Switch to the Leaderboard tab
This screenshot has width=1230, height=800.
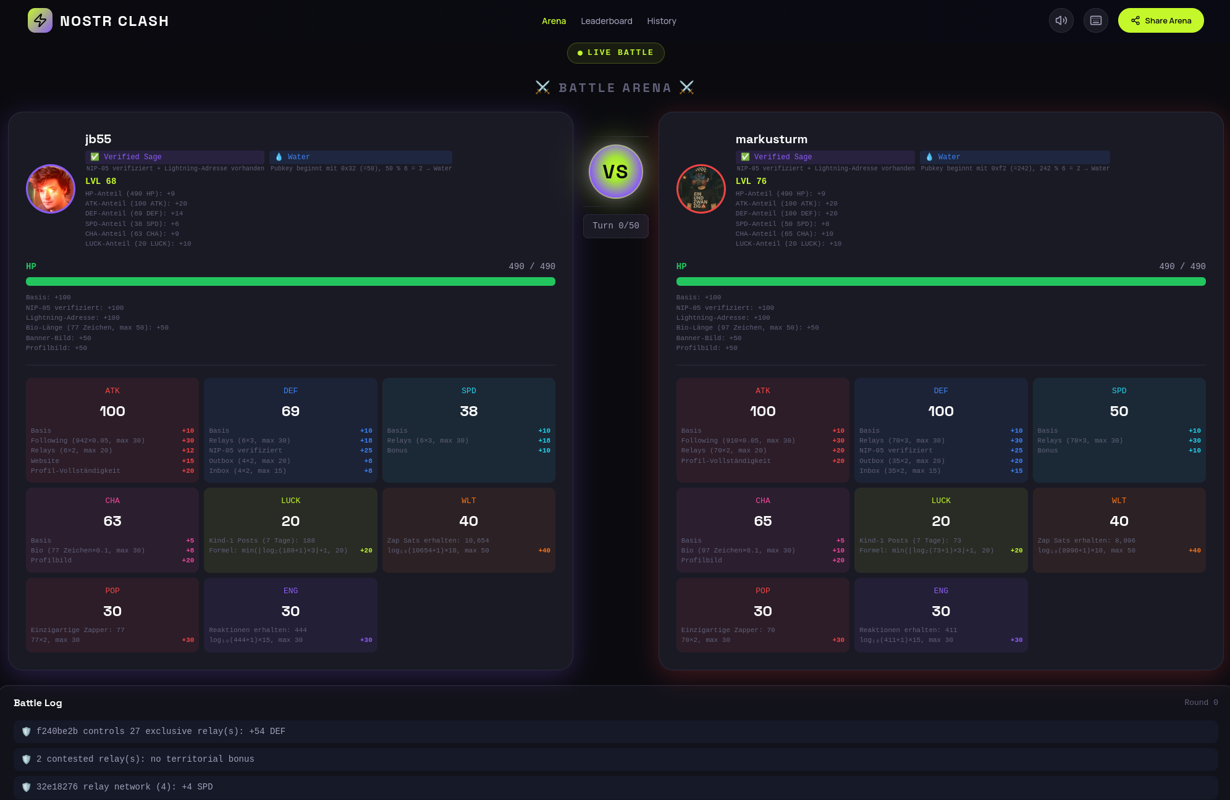606,21
